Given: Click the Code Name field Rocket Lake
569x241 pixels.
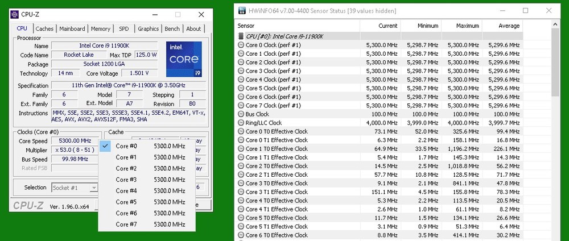Looking at the screenshot, I should pos(79,55).
